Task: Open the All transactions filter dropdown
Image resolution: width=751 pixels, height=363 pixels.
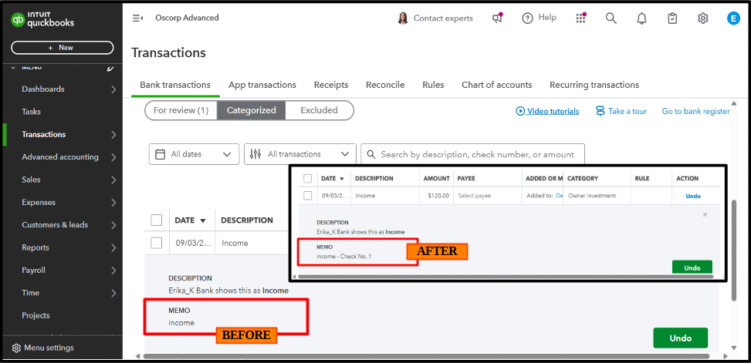Action: [300, 154]
